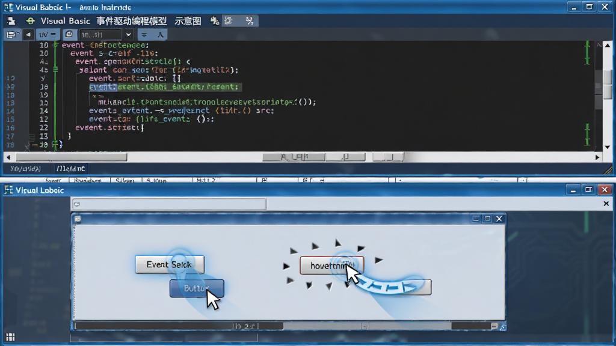Click the back triangle toolbar button
The width and height of the screenshot is (616, 346).
[x=28, y=35]
